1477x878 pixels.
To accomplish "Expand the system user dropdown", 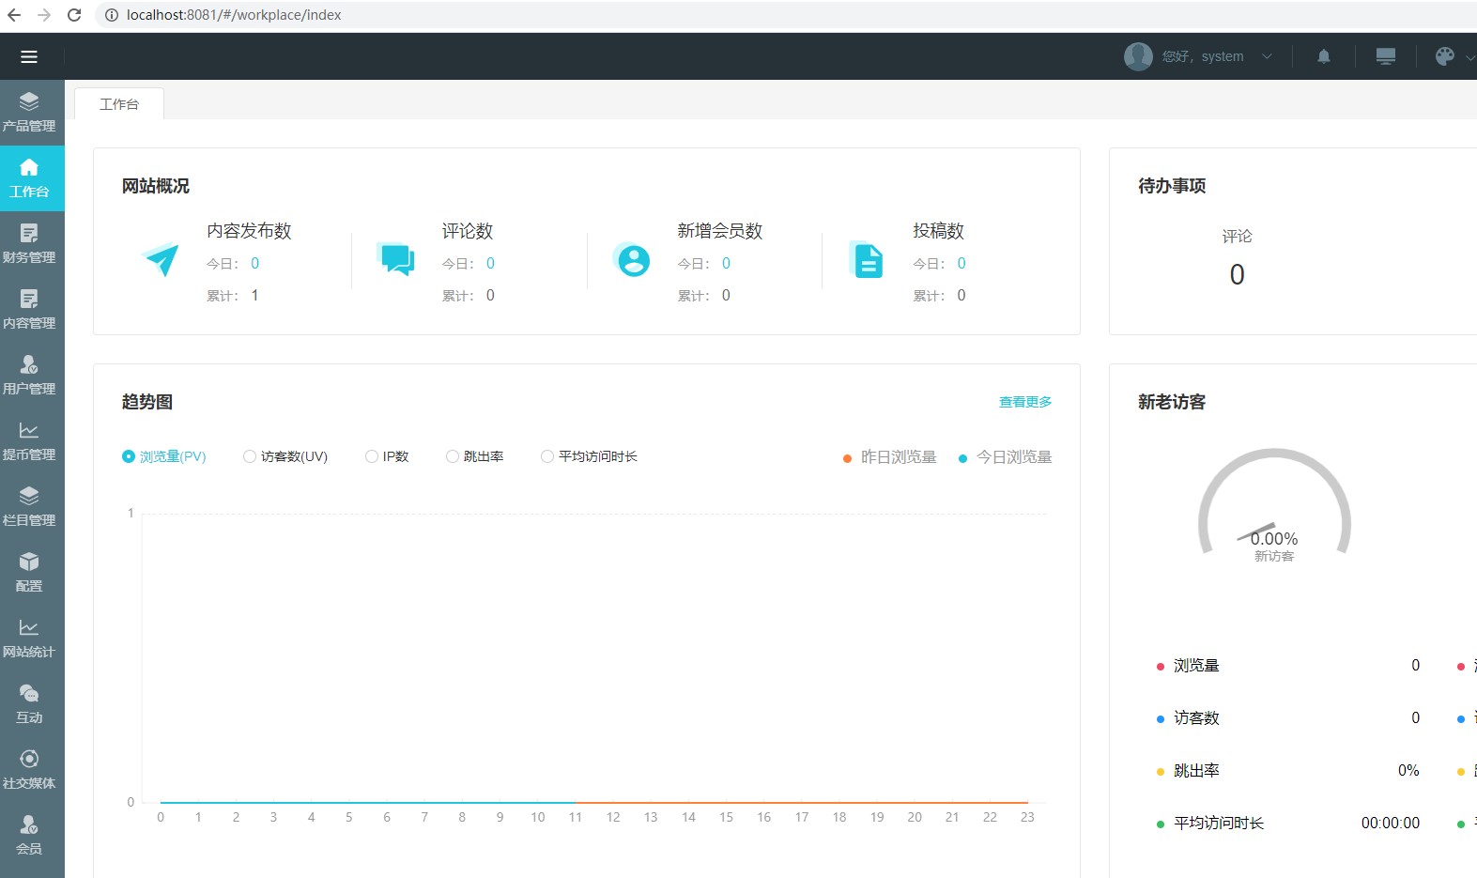I will [x=1267, y=56].
